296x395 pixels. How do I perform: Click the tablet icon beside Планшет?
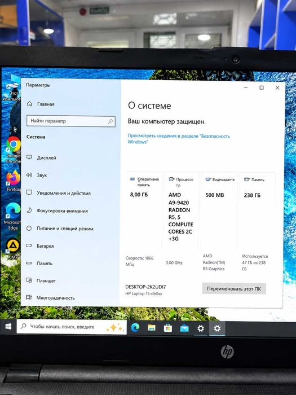pos(29,280)
